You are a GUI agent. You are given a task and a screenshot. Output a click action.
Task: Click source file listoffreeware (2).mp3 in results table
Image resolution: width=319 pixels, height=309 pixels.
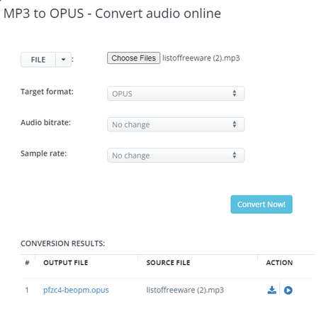185,290
